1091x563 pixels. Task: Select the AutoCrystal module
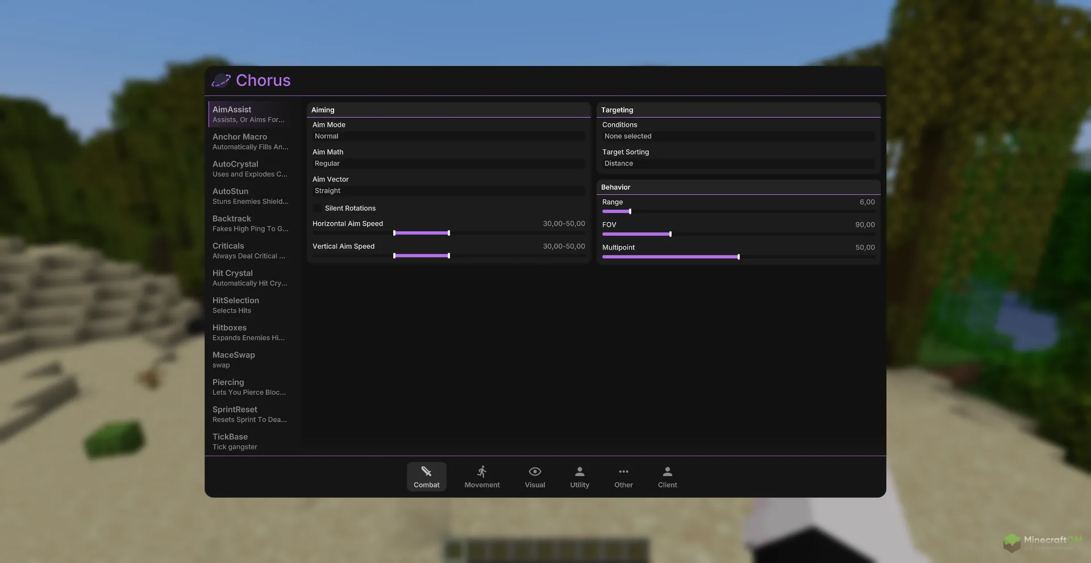(250, 169)
